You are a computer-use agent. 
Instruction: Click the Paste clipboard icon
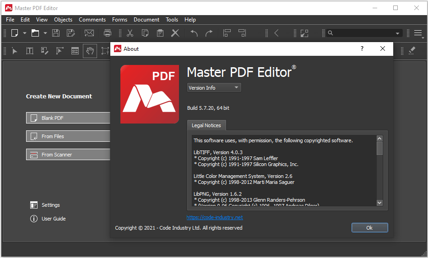tap(160, 33)
